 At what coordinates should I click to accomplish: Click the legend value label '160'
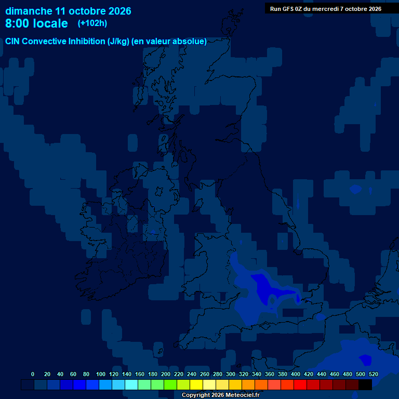[x=140, y=374]
